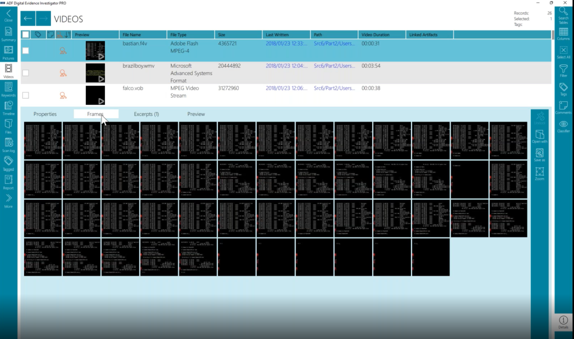This screenshot has height=339, width=574.
Task: Switch to the Excerpts (1) tab
Action: [x=146, y=114]
